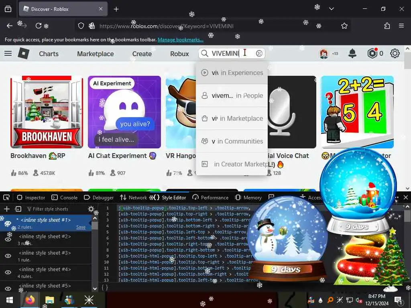The height and width of the screenshot is (308, 411).
Task: Open the Roblox settings gear
Action: coord(395,53)
